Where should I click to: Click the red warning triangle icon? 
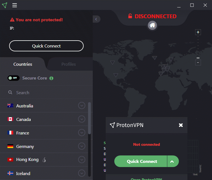12,20
